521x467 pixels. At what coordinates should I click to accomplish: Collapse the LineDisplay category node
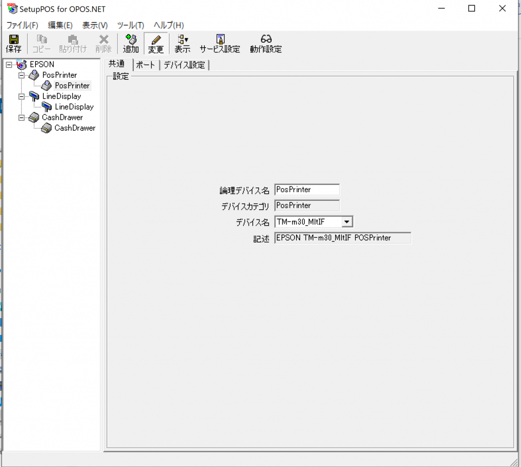pyautogui.click(x=21, y=97)
